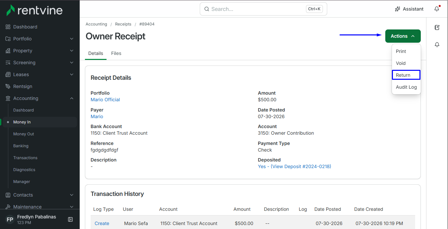
Task: Select Print from Actions menu
Action: 406,51
